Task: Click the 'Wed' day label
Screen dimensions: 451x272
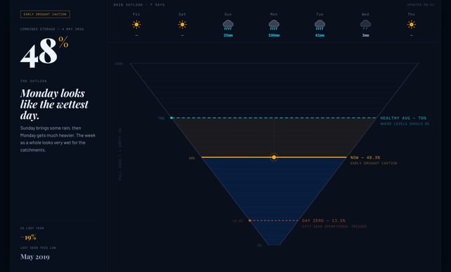Action: coord(366,14)
